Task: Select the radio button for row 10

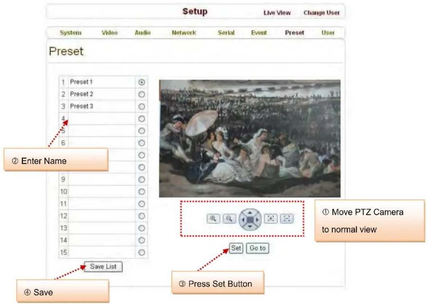Action: [141, 192]
